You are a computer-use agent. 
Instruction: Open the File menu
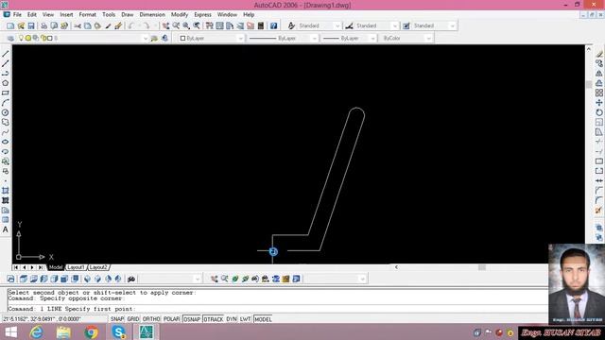coord(17,14)
